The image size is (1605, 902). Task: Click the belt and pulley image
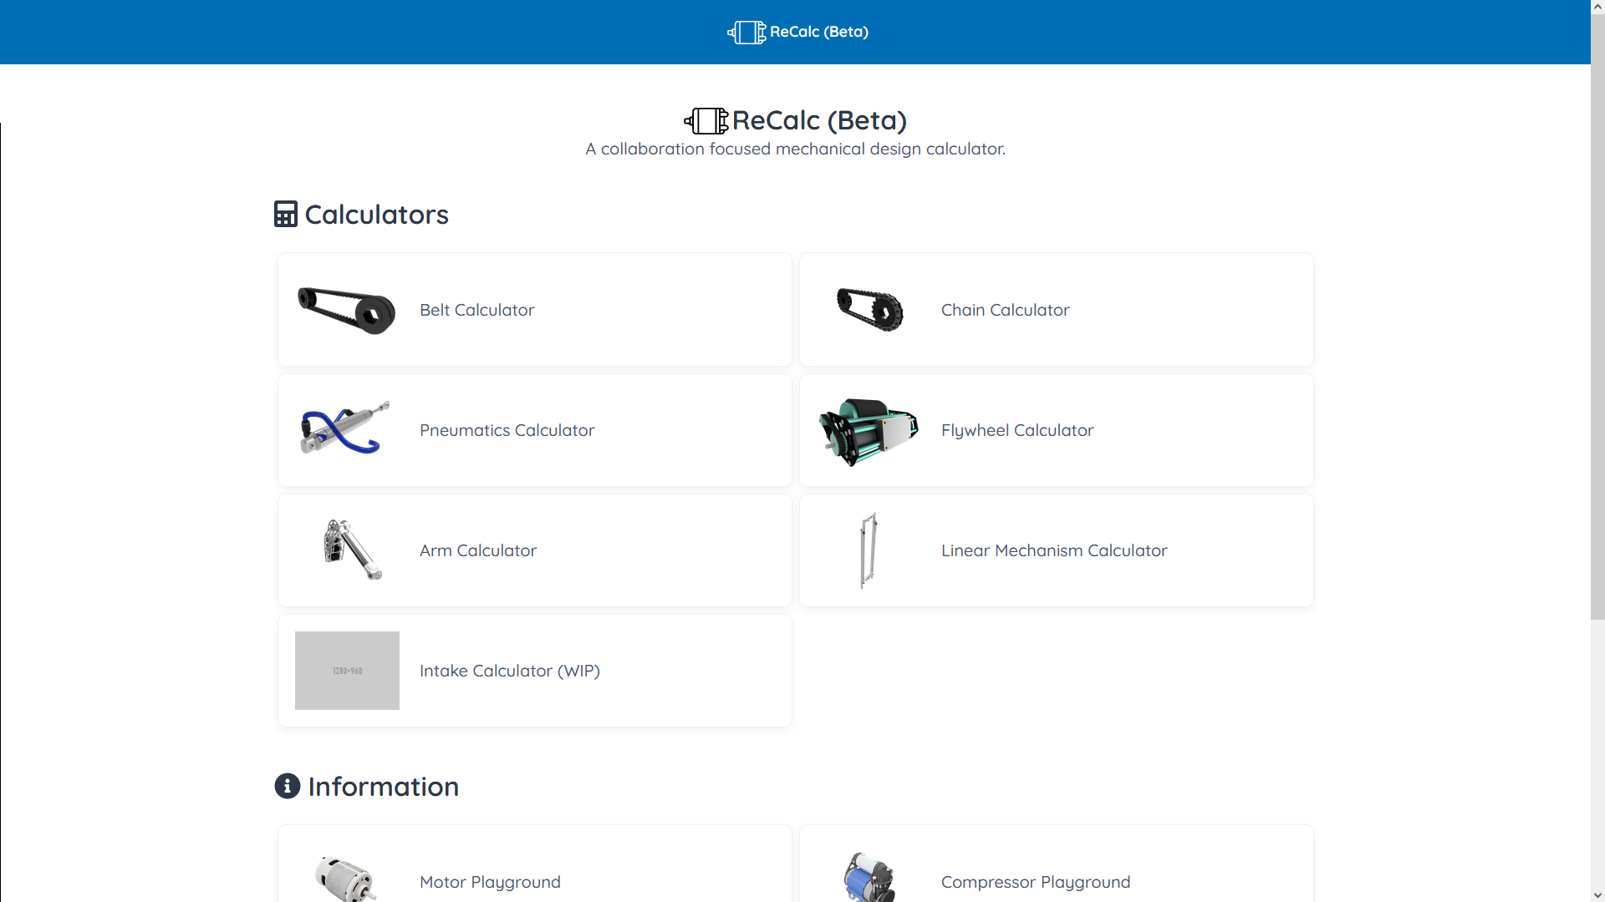[347, 310]
